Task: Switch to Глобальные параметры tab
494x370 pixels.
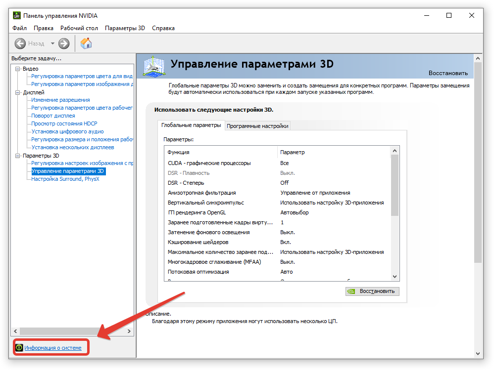Action: [x=191, y=125]
